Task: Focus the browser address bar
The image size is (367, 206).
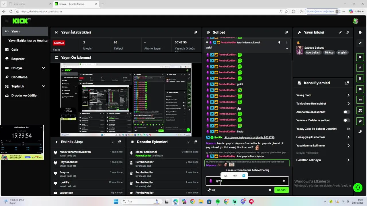Action: 146,11
